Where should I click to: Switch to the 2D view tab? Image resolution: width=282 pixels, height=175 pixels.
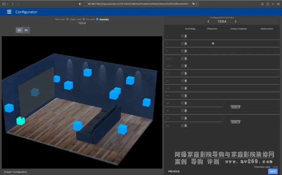20,30
